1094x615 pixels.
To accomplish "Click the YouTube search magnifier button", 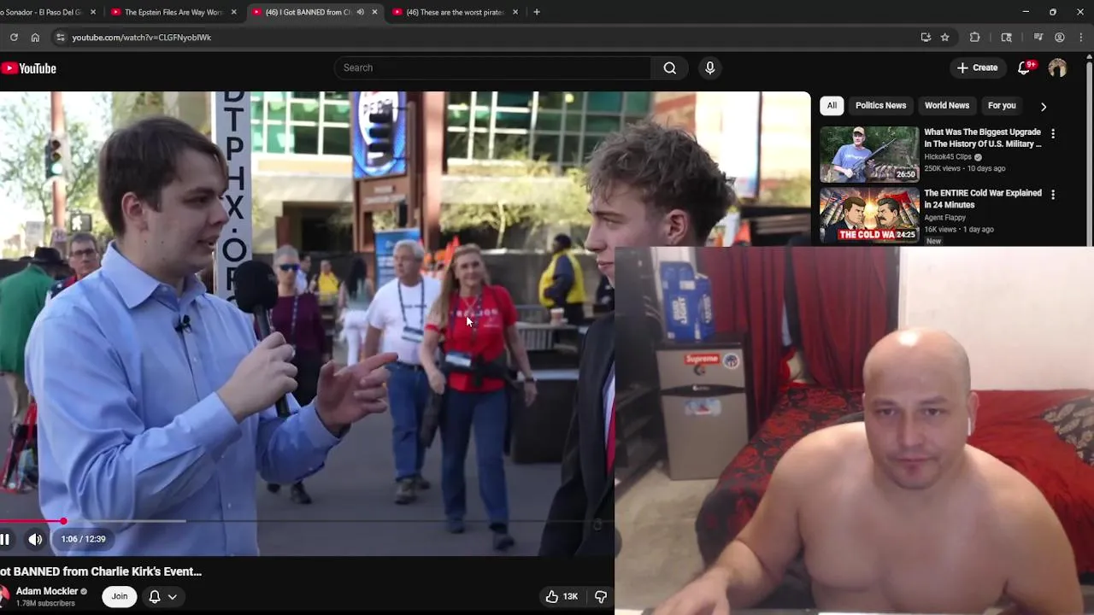I will click(x=670, y=68).
